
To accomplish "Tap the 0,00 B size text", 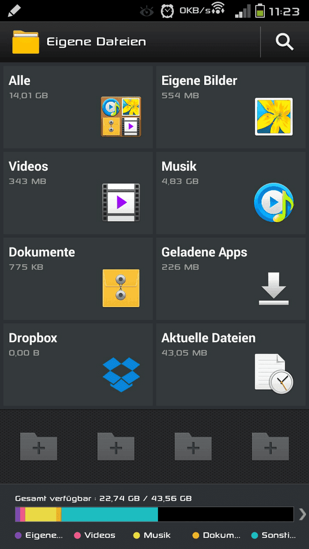I will click(24, 353).
